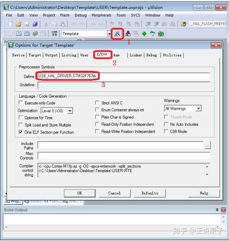Image resolution: width=229 pixels, height=241 pixels.
Task: Click the Find in Files icon
Action: [183, 24]
